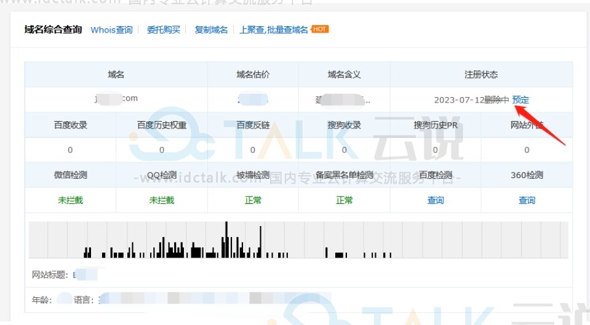Click the 备案黑名单检测 label
The image size is (590, 325).
coord(344,174)
